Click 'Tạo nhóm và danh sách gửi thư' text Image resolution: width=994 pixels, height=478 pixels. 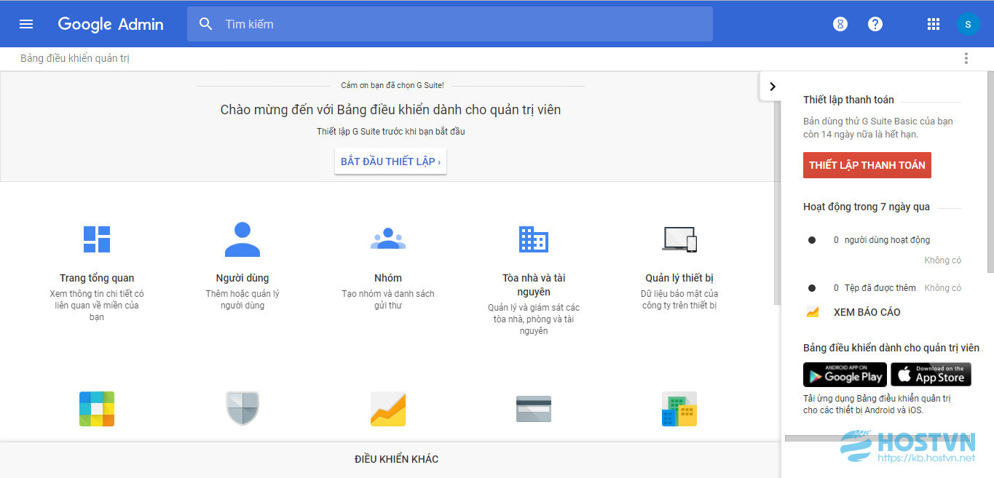(388, 300)
